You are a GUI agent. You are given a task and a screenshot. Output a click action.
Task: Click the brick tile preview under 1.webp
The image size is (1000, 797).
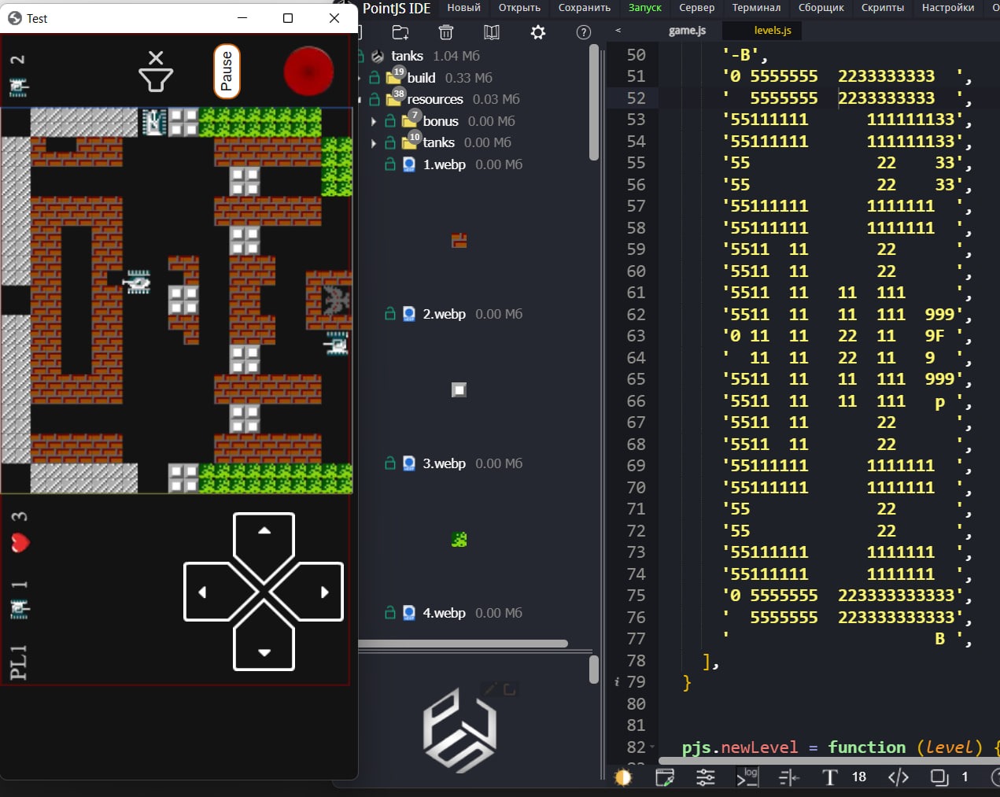pos(459,241)
